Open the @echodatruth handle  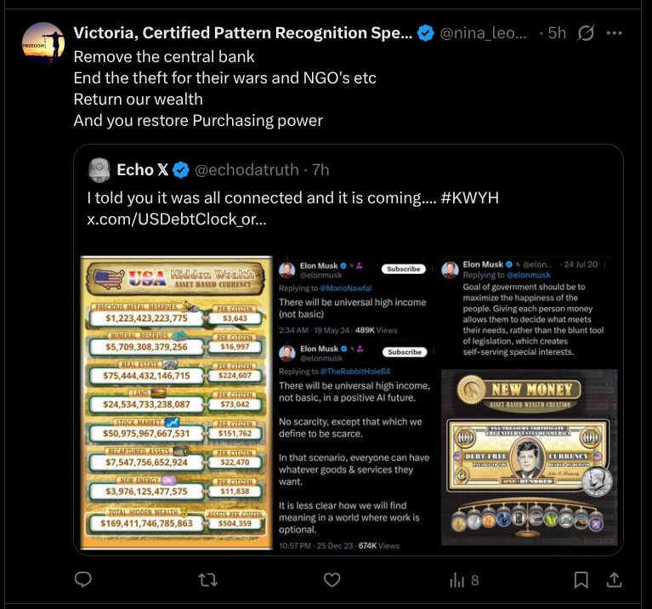tap(247, 170)
